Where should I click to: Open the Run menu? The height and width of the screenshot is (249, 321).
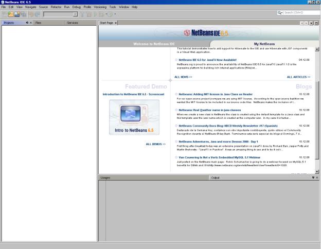[x=67, y=7]
